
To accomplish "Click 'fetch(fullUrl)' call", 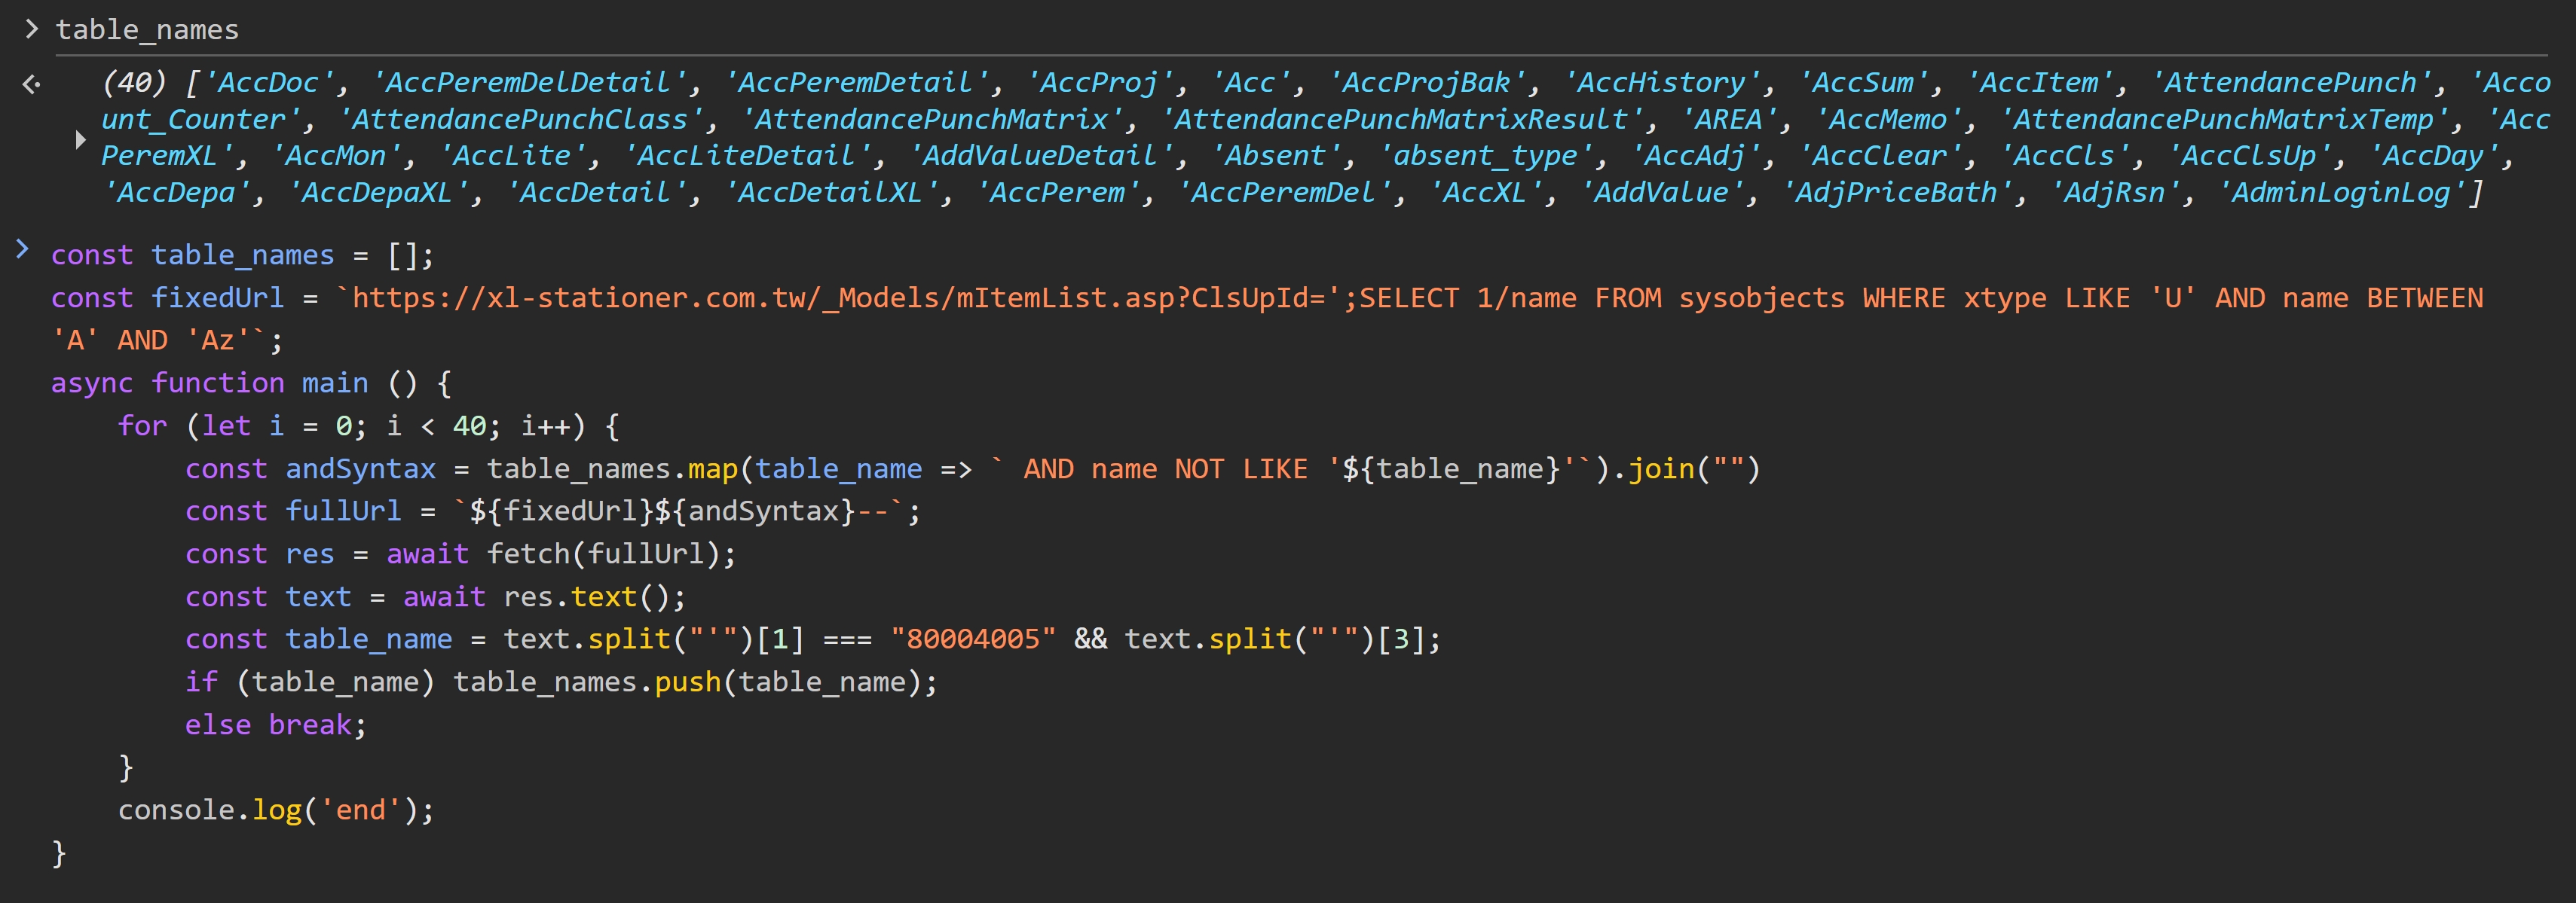I will tap(603, 554).
